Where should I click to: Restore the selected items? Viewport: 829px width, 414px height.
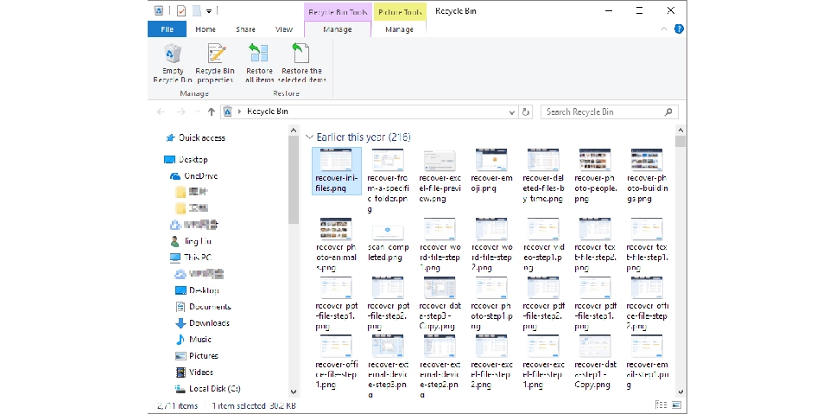(x=301, y=63)
